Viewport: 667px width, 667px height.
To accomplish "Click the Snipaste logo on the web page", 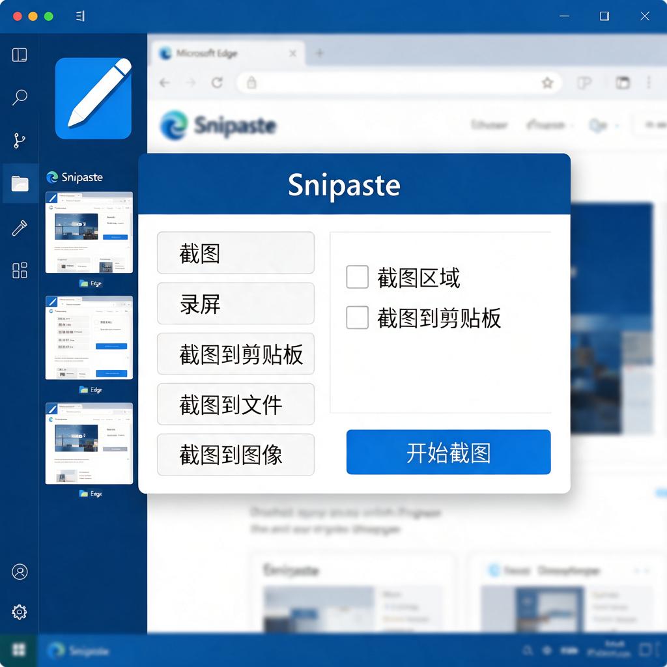I will (x=219, y=126).
